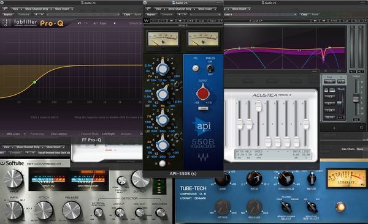Click the Pro-Q undo arrow icon
Viewport: 368px width, 224px height.
pyautogui.click(x=79, y=23)
